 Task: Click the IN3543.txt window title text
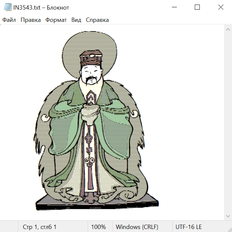coord(41,7)
